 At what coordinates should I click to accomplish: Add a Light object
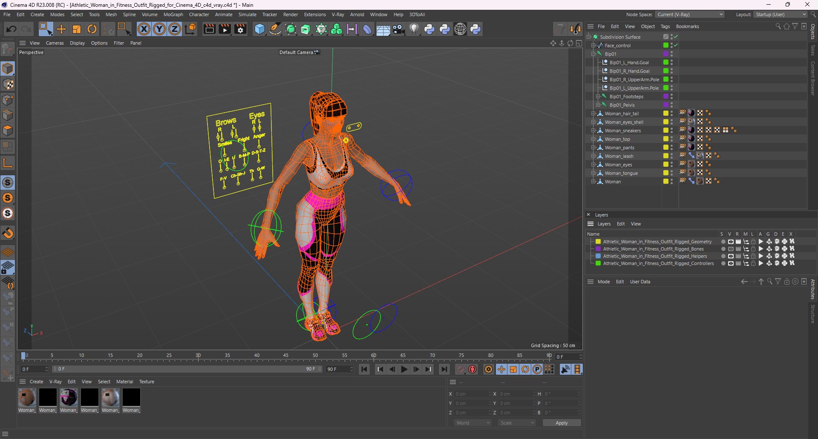point(414,29)
